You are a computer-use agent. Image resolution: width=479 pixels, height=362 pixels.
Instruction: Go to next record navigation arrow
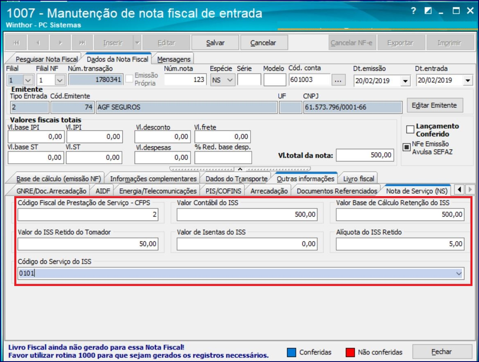point(60,42)
